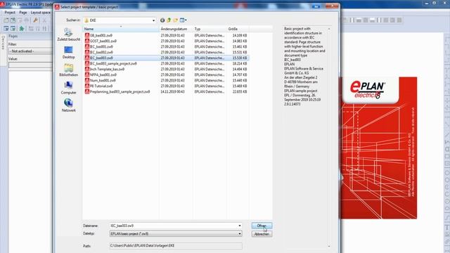This screenshot has height=253, width=450.
Task: Open the Dateityp file type dropdown
Action: click(176, 234)
